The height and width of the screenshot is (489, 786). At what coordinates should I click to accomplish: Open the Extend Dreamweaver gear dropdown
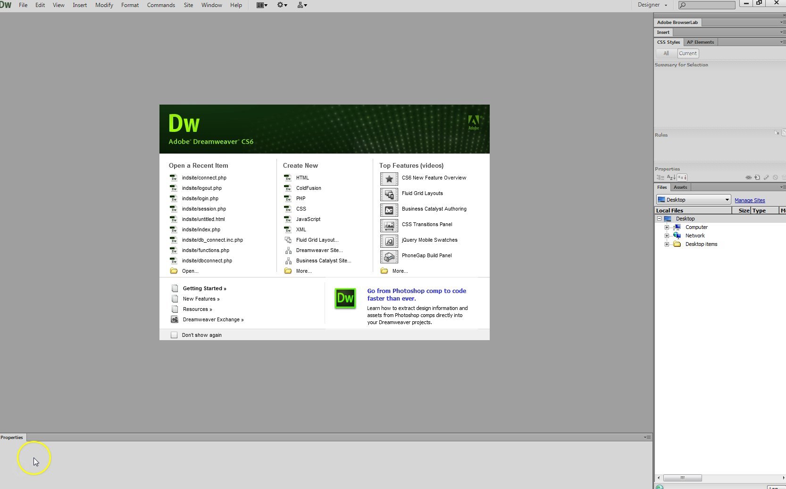click(282, 5)
